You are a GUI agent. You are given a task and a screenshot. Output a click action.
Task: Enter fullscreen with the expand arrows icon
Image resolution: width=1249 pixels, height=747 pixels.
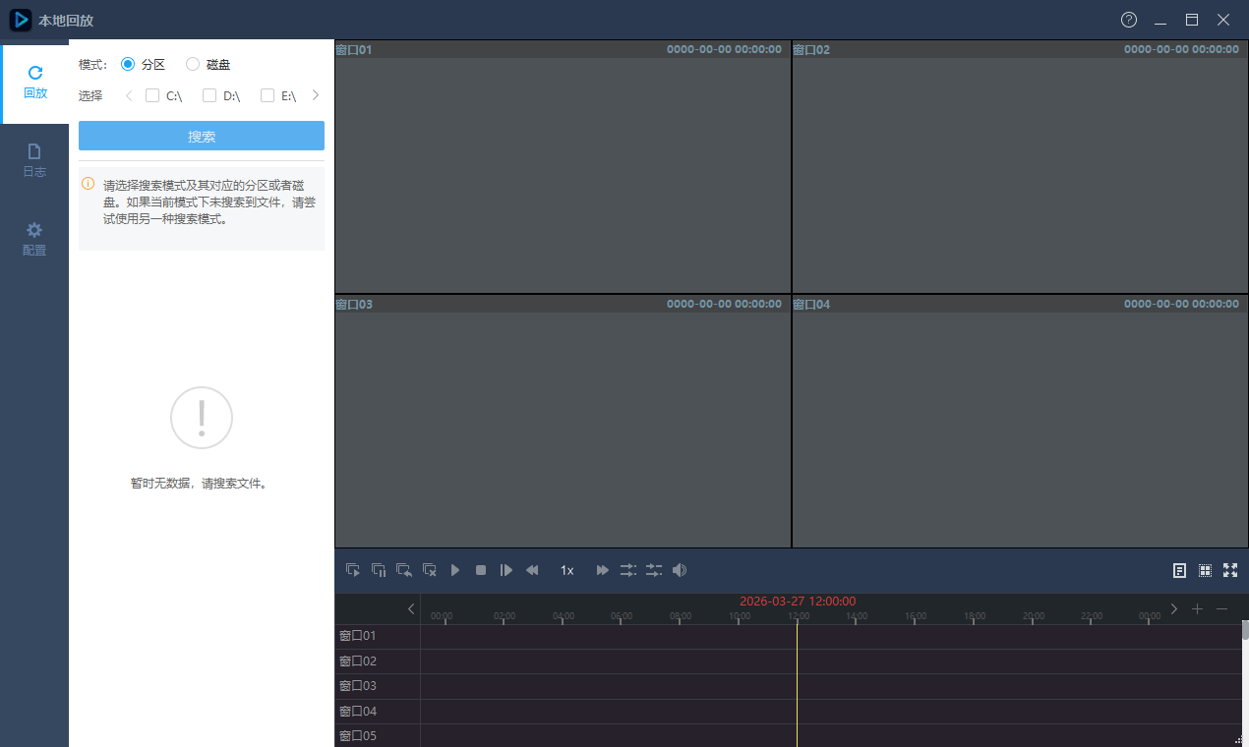[x=1230, y=570]
